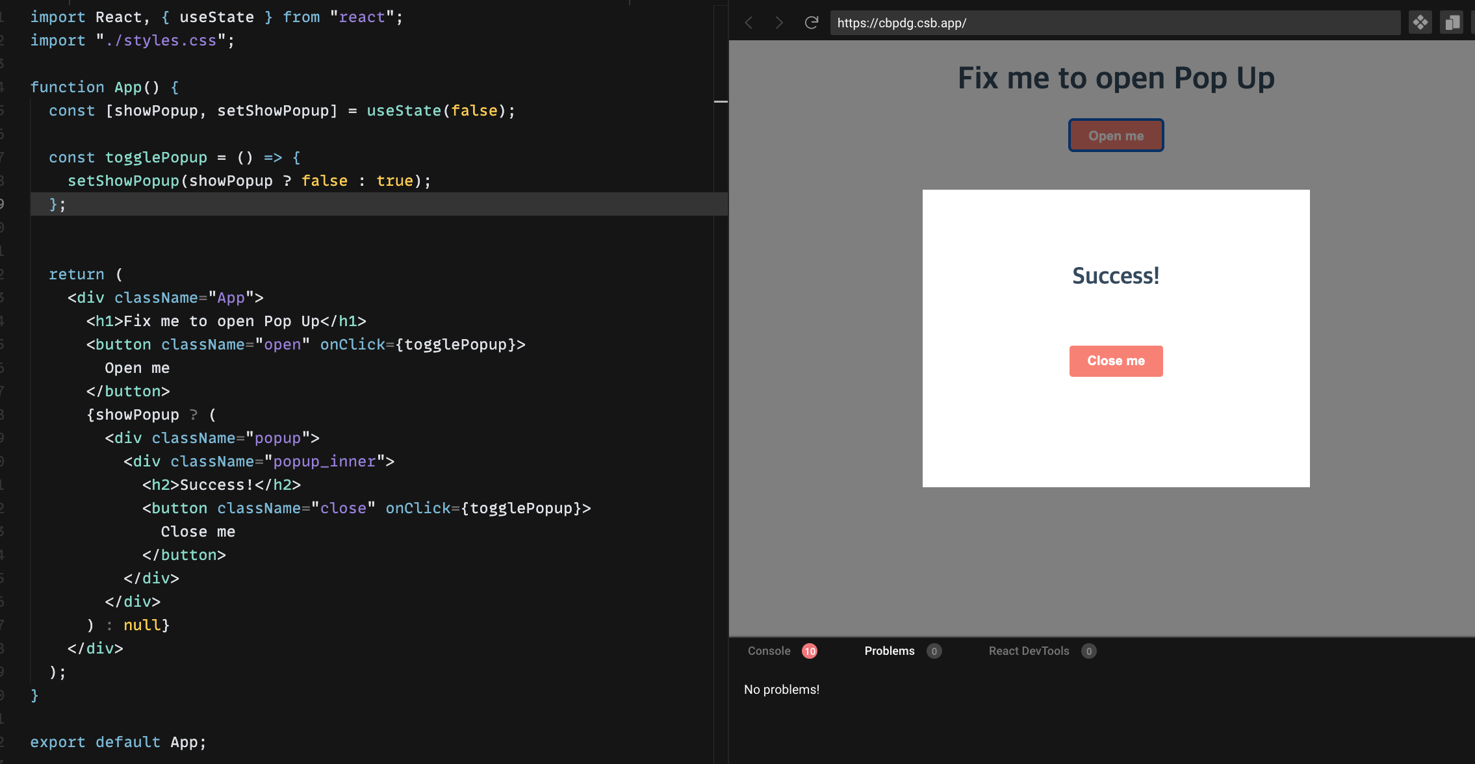Viewport: 1475px width, 764px height.
Task: Click the highlighted closing brace line
Action: coord(57,205)
